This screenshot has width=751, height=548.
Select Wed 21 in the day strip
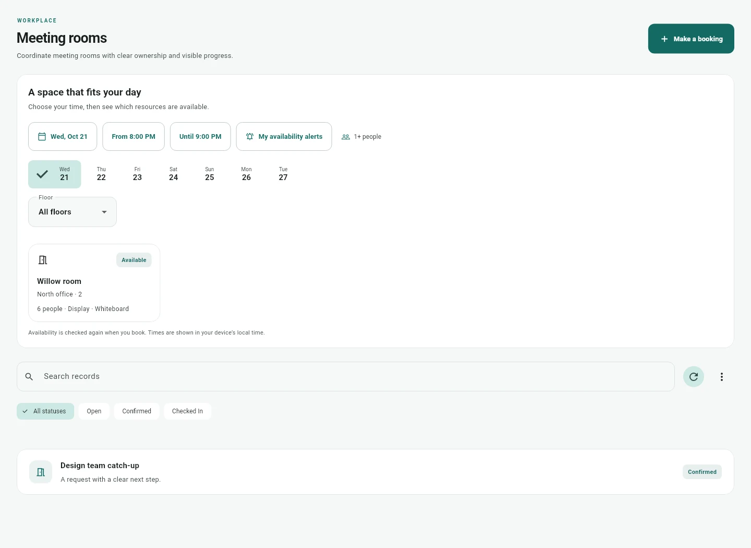coord(55,174)
